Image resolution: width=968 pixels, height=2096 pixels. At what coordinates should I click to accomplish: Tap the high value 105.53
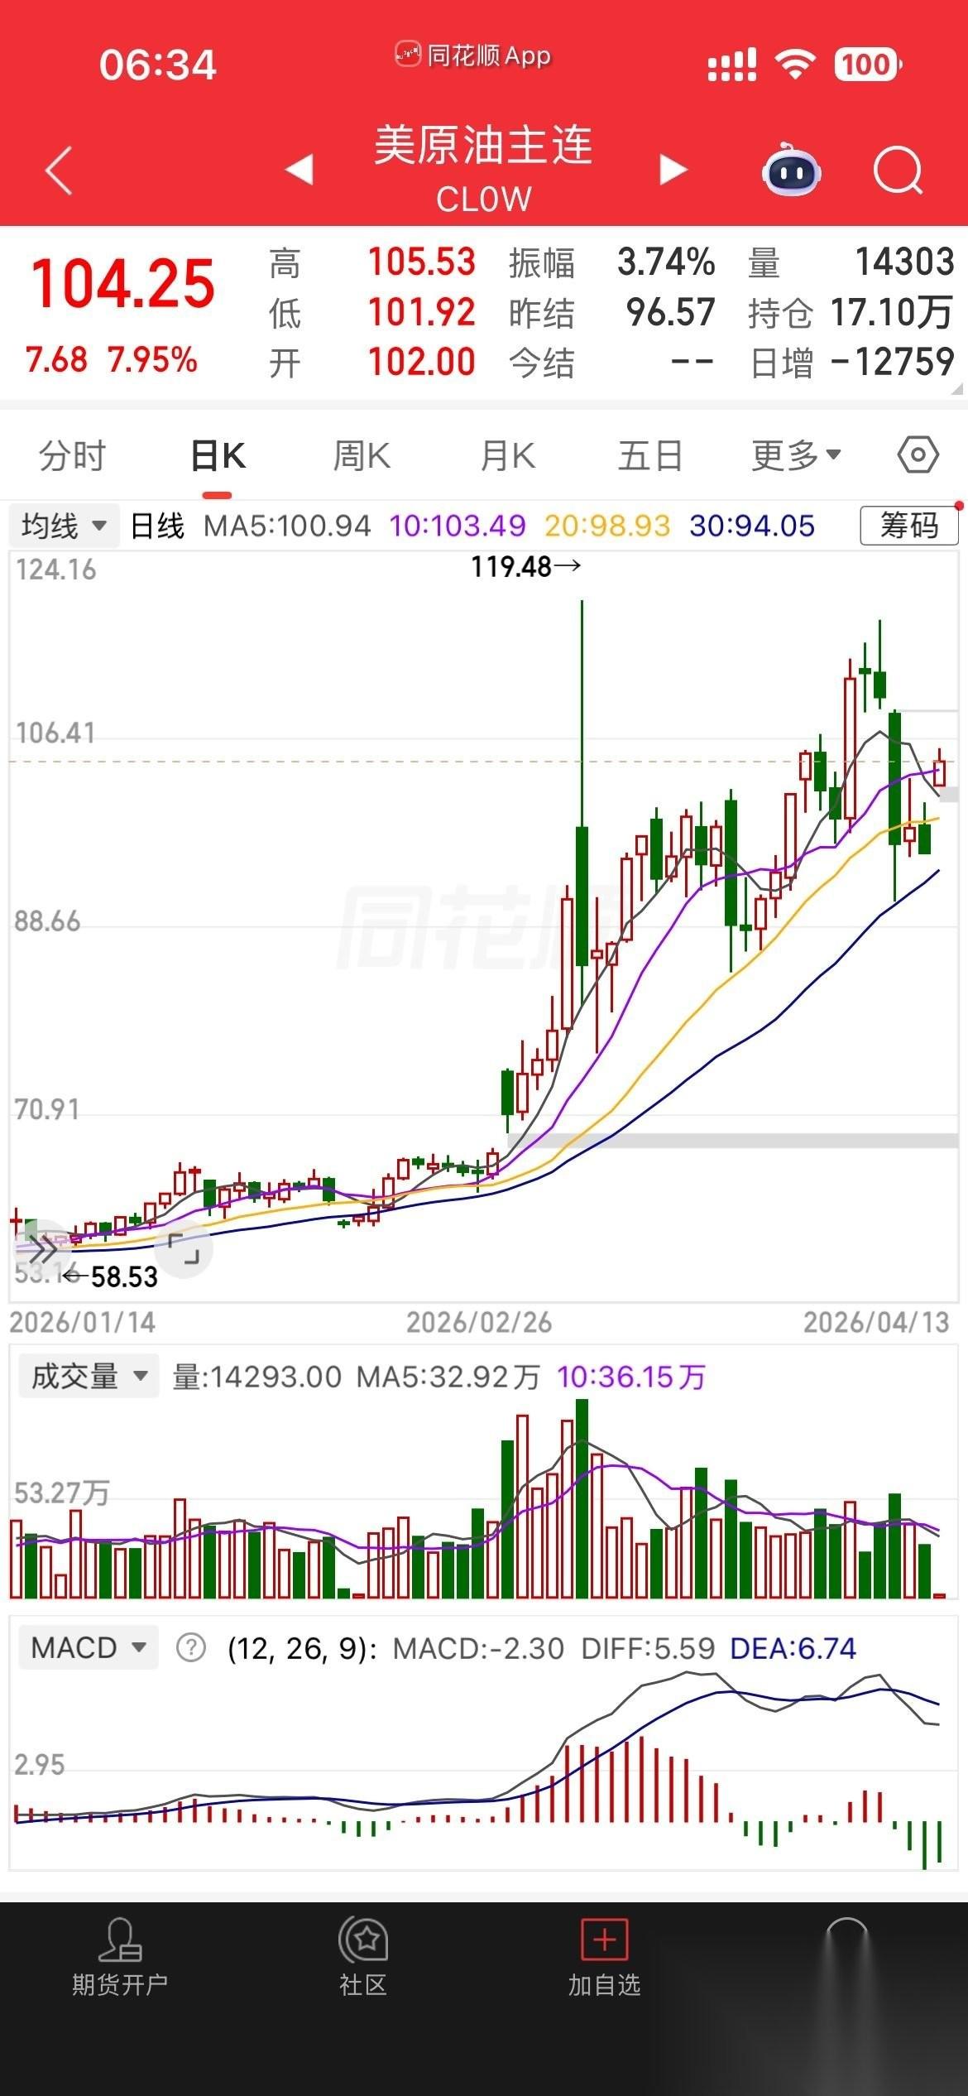[422, 262]
